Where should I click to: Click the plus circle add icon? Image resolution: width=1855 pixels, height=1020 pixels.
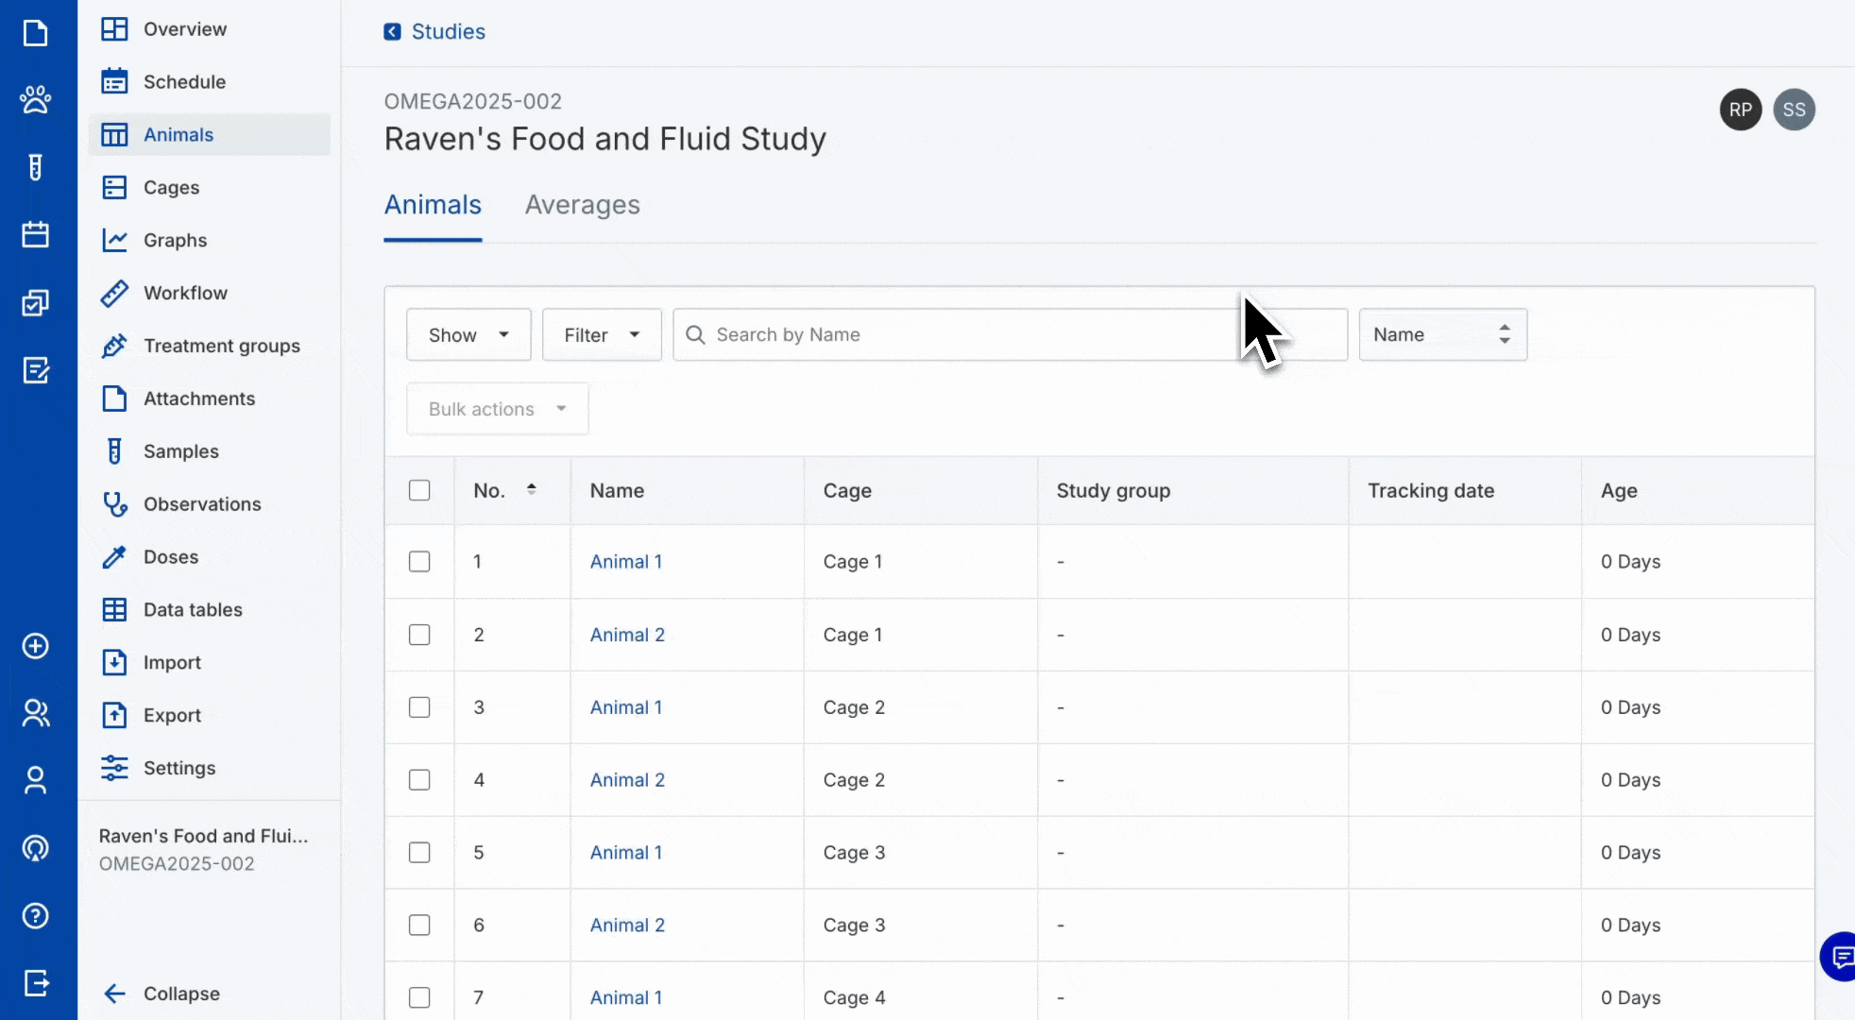35,646
